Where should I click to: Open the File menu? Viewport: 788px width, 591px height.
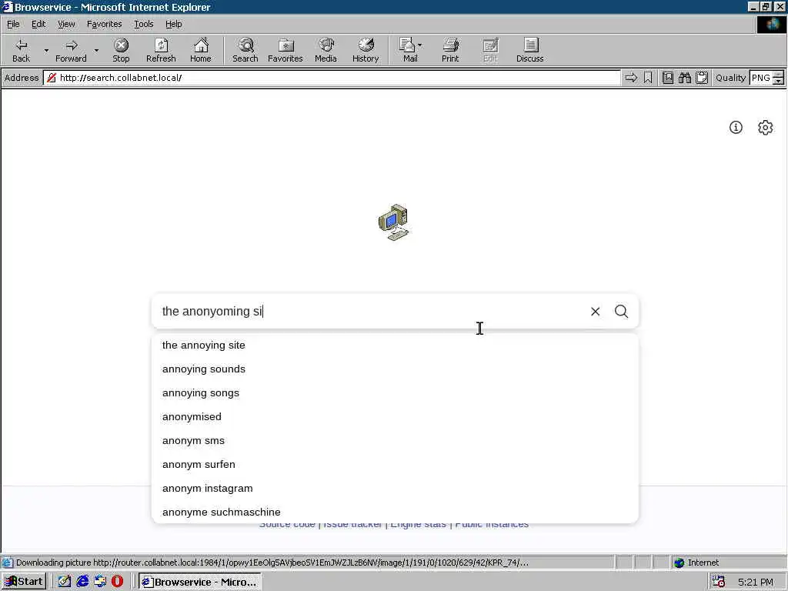coord(13,24)
